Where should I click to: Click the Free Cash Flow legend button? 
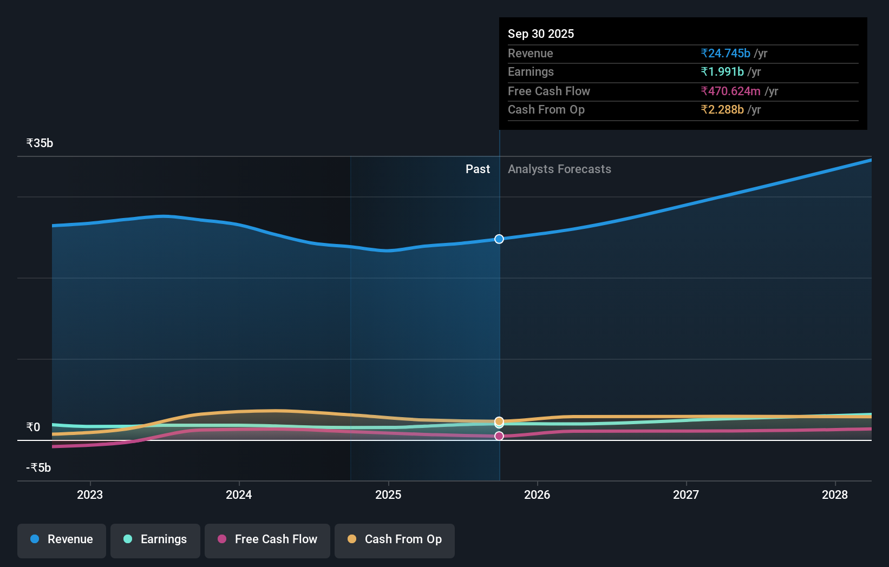pyautogui.click(x=267, y=539)
